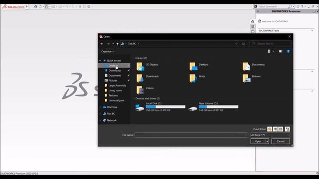Screen dimensions: 319x179
Task: Select the Pictures folder in main pane
Action: click(x=251, y=78)
